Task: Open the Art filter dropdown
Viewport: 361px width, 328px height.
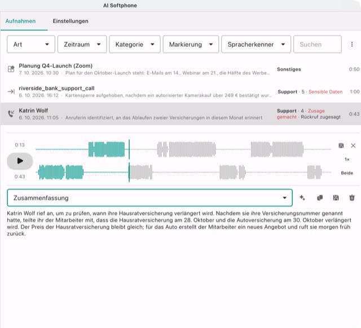Action: click(31, 44)
